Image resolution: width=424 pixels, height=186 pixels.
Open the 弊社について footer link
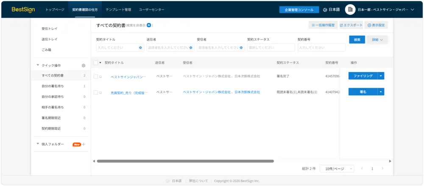(198, 181)
